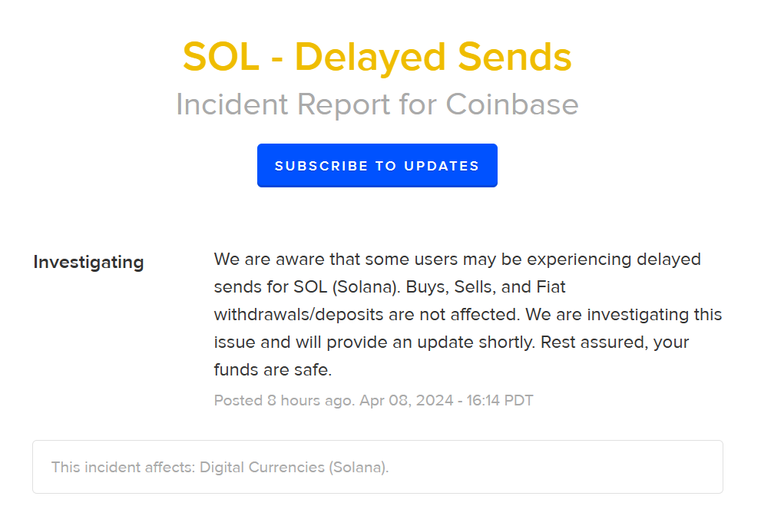Image resolution: width=761 pixels, height=526 pixels.
Task: Click the 'This incident affects:' label
Action: [124, 468]
